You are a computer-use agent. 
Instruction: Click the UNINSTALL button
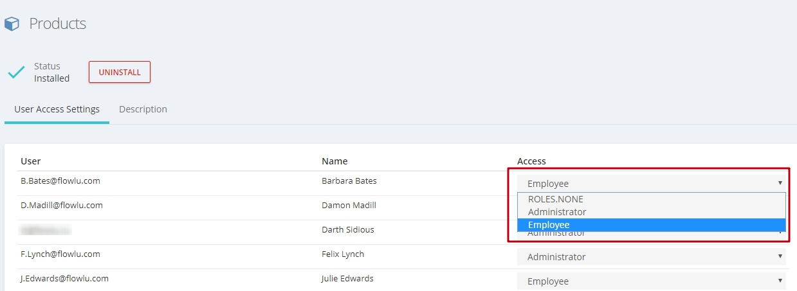coord(120,72)
